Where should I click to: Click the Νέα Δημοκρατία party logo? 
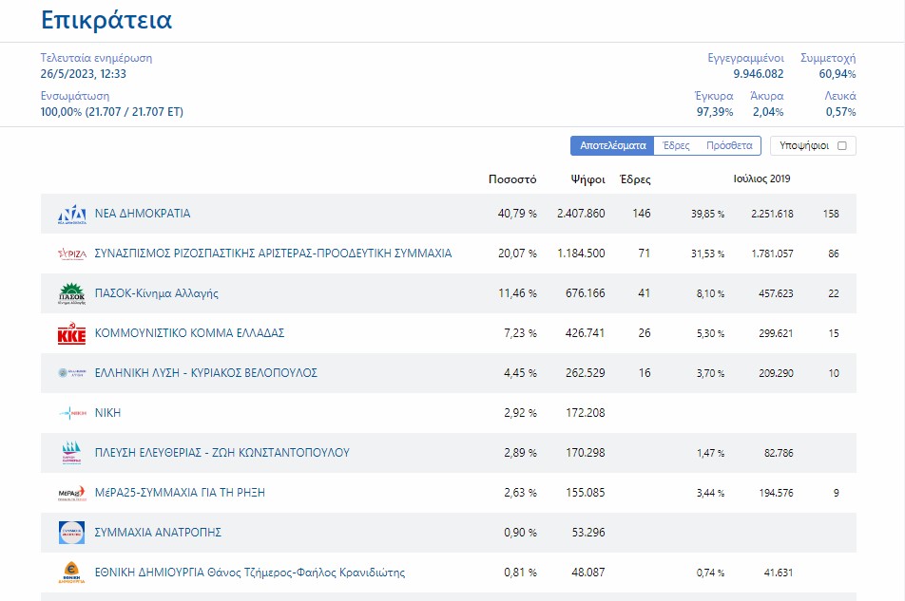72,214
